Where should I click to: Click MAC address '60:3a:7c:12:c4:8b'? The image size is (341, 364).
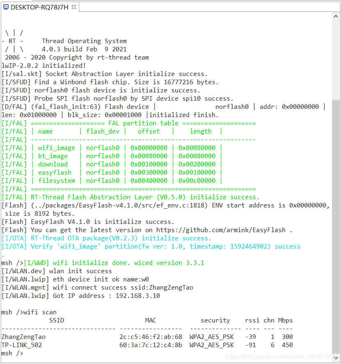[151, 345]
